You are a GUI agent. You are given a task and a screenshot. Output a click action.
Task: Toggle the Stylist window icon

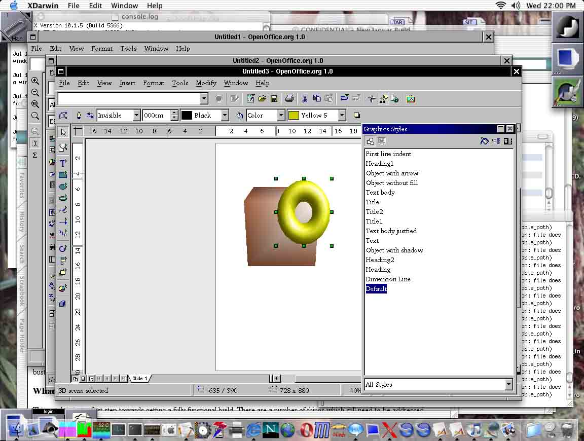click(x=383, y=99)
